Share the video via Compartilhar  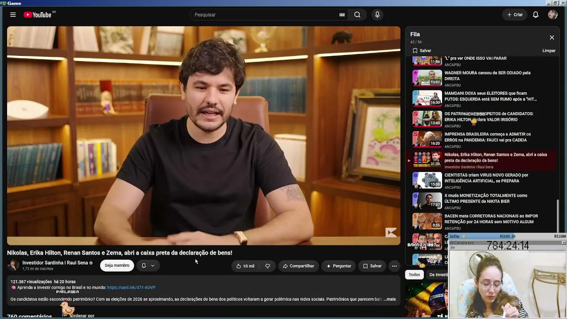(298, 266)
